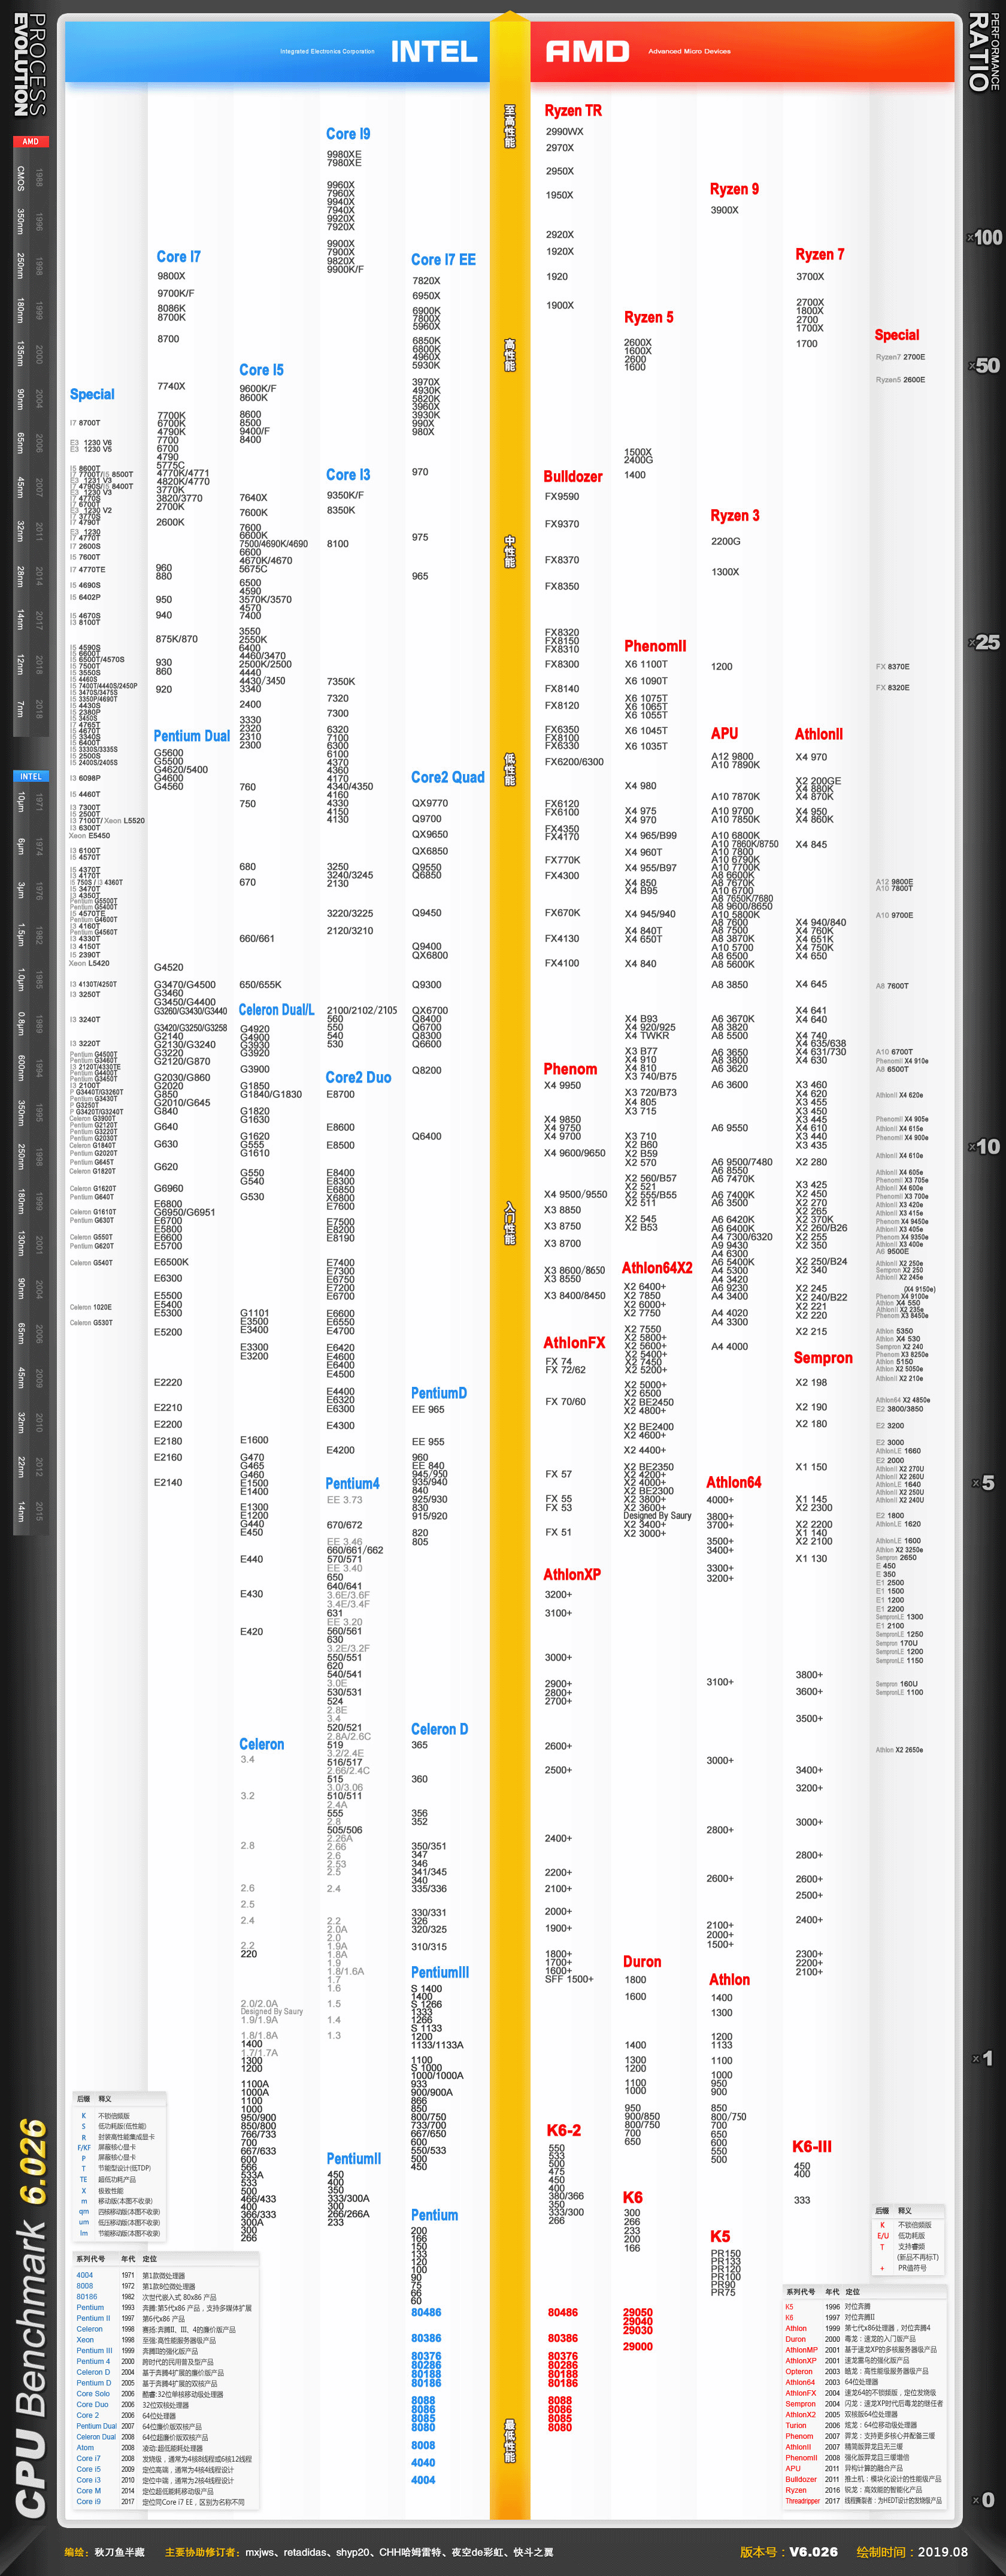Click the Threadripper row in AMD legend
The width and height of the screenshot is (1006, 2576).
(x=863, y=2501)
